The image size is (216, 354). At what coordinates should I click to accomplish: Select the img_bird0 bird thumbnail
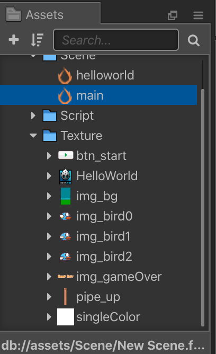65,216
